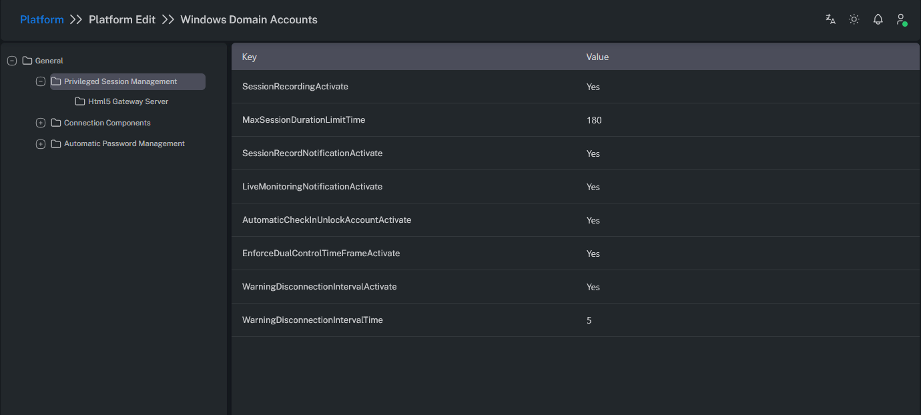
Task: Select Privileged Session Management tree item
Action: tap(121, 81)
